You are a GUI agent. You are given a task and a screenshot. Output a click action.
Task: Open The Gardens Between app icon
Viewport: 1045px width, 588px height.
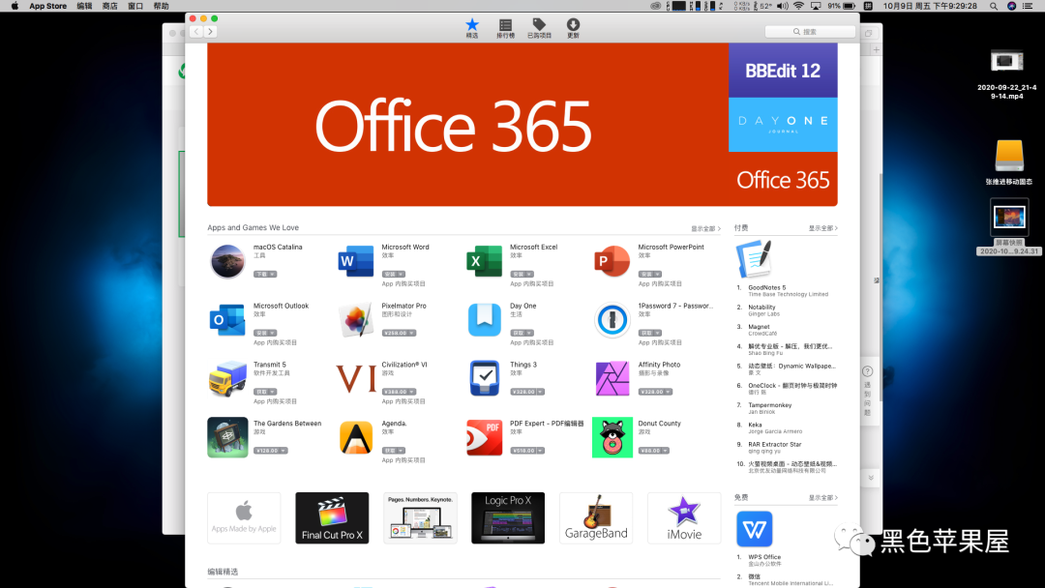[227, 437]
